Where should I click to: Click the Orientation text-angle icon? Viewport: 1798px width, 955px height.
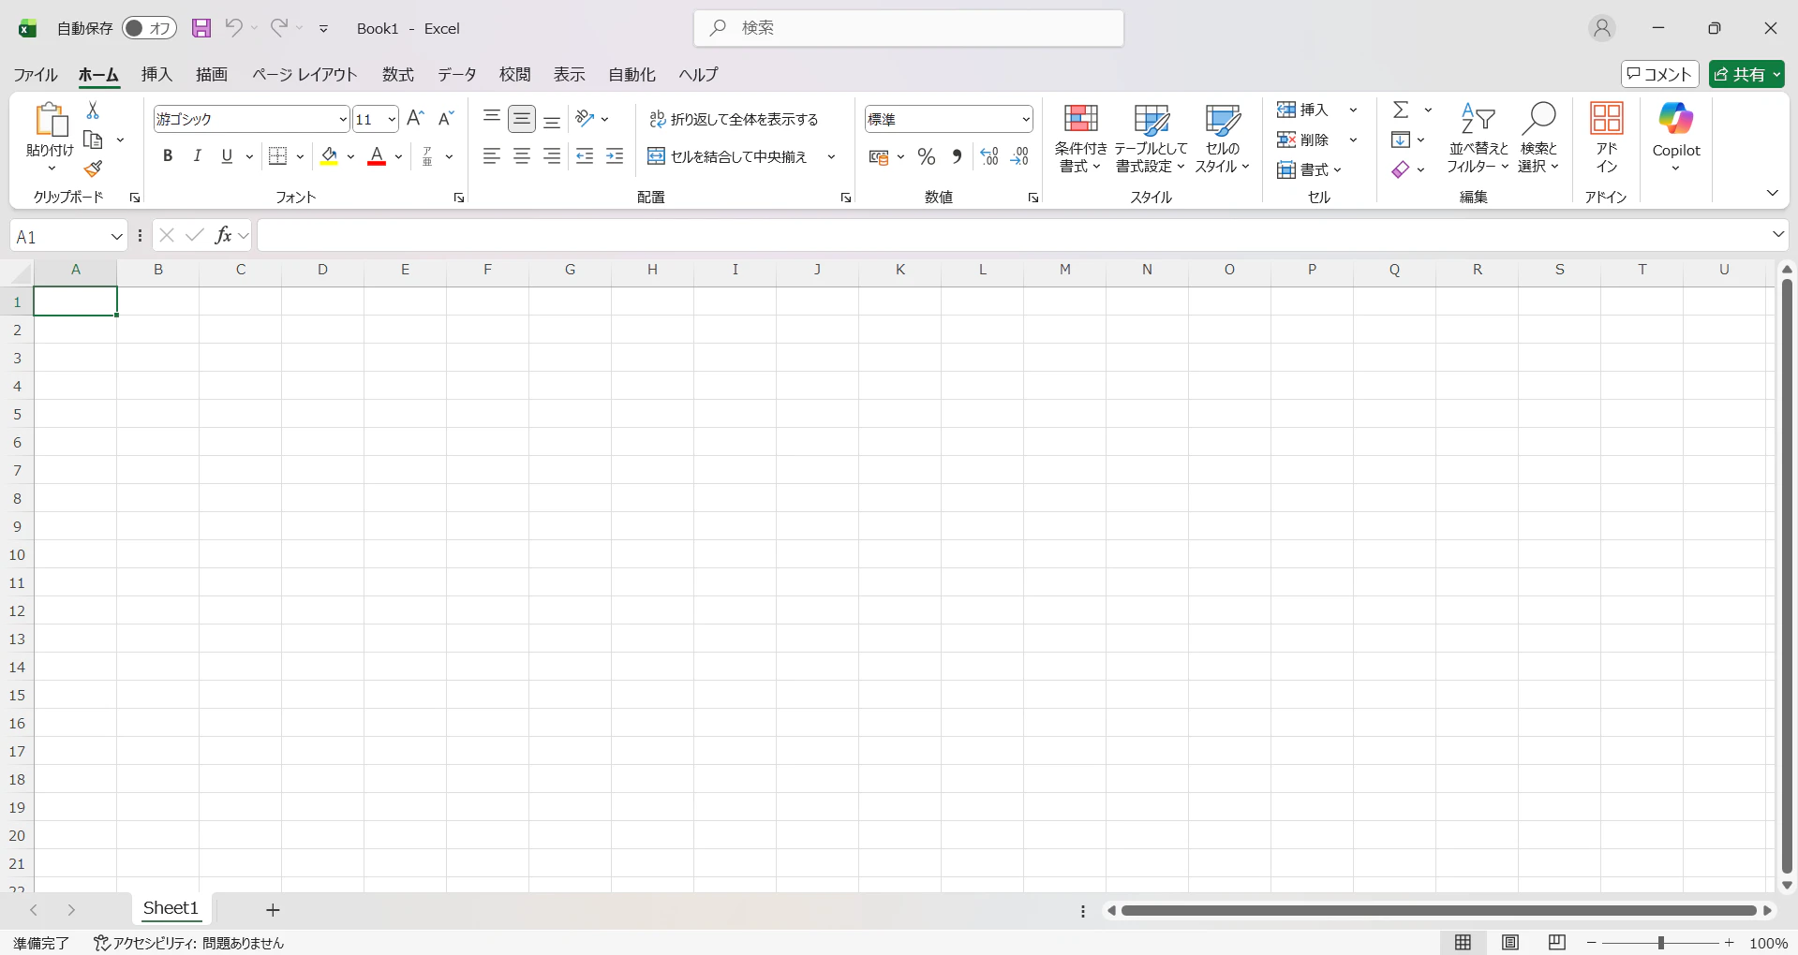[x=585, y=118]
